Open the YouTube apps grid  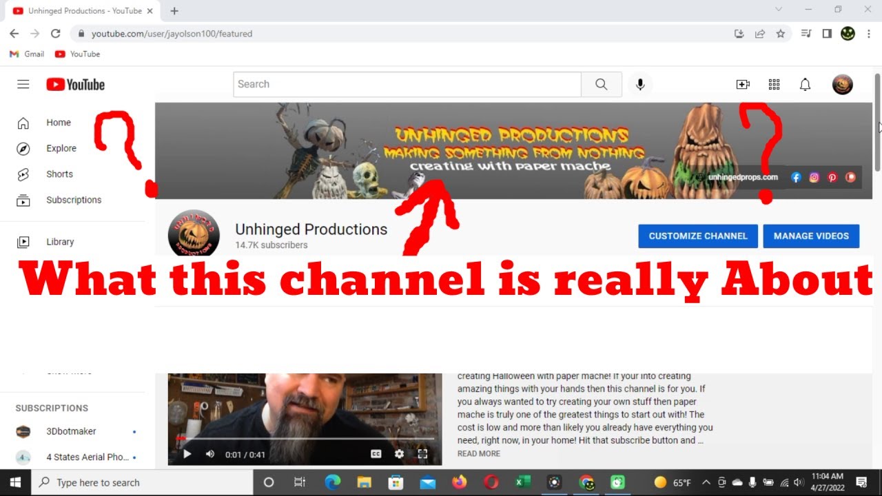click(774, 84)
